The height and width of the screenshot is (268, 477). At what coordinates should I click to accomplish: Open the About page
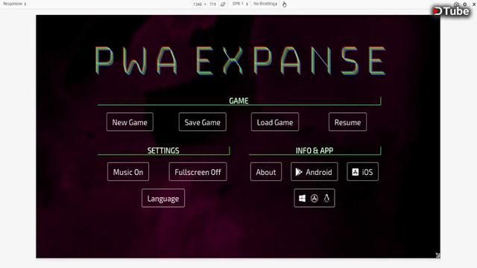[x=266, y=172]
